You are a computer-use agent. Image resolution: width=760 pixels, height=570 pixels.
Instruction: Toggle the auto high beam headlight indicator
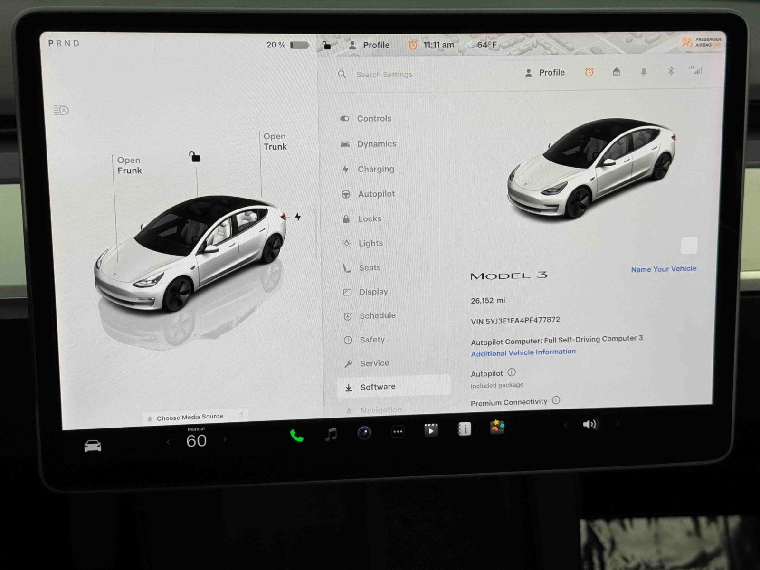pos(61,111)
